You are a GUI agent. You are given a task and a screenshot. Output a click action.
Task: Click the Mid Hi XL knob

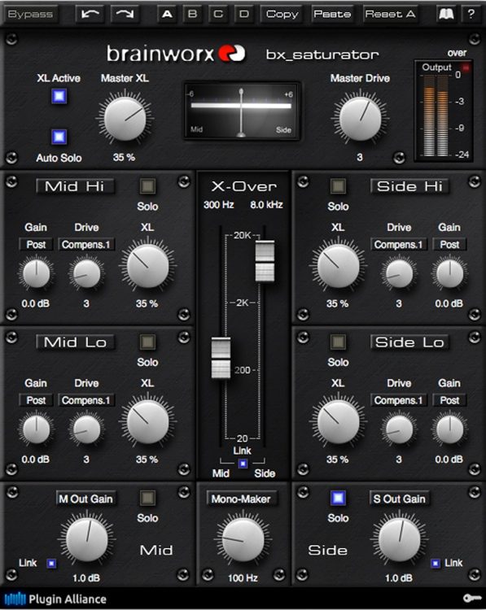147,267
